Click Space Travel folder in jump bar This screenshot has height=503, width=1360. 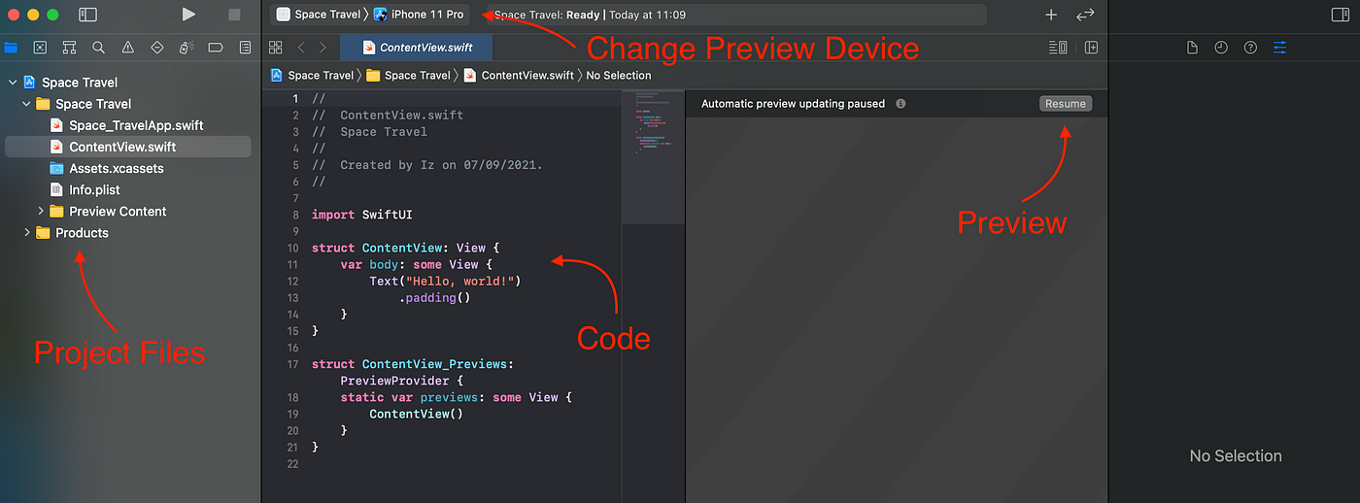click(408, 75)
